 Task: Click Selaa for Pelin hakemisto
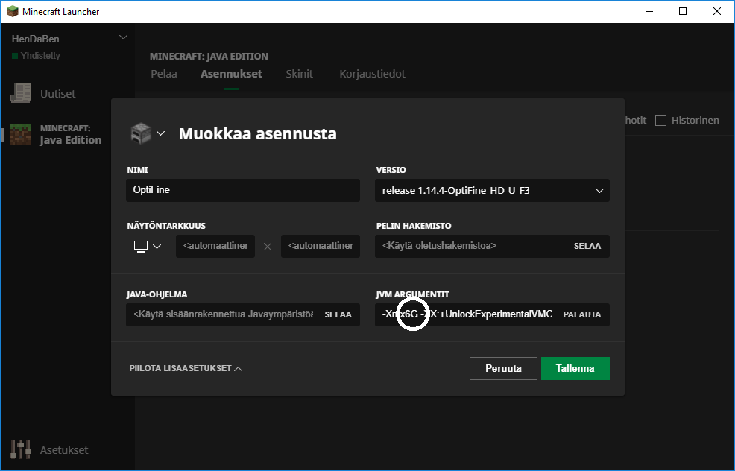click(587, 246)
